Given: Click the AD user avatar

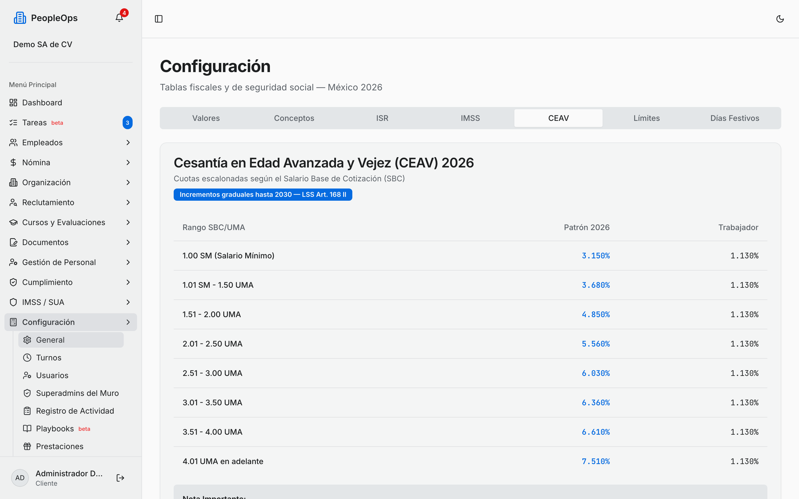Looking at the screenshot, I should click(20, 478).
